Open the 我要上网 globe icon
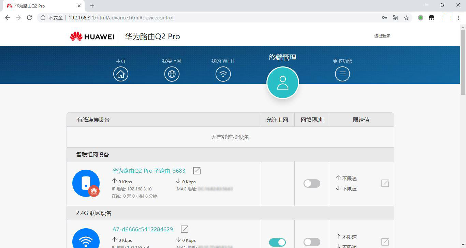This screenshot has width=466, height=248. 172,74
